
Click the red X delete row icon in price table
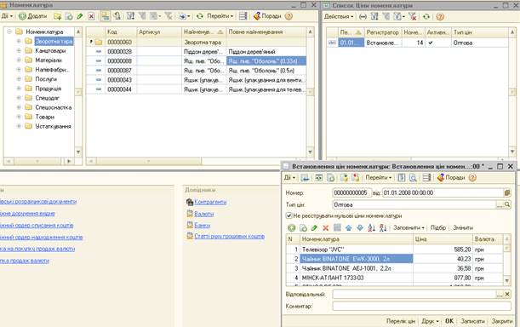pyautogui.click(x=326, y=227)
